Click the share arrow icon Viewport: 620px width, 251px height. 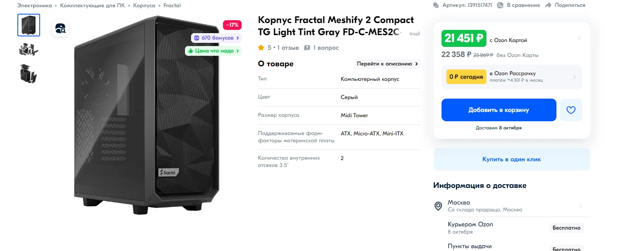point(548,5)
